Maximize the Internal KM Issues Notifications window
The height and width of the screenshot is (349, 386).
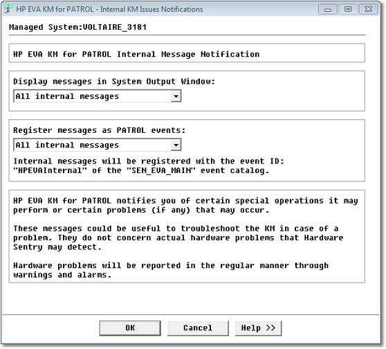(348, 10)
